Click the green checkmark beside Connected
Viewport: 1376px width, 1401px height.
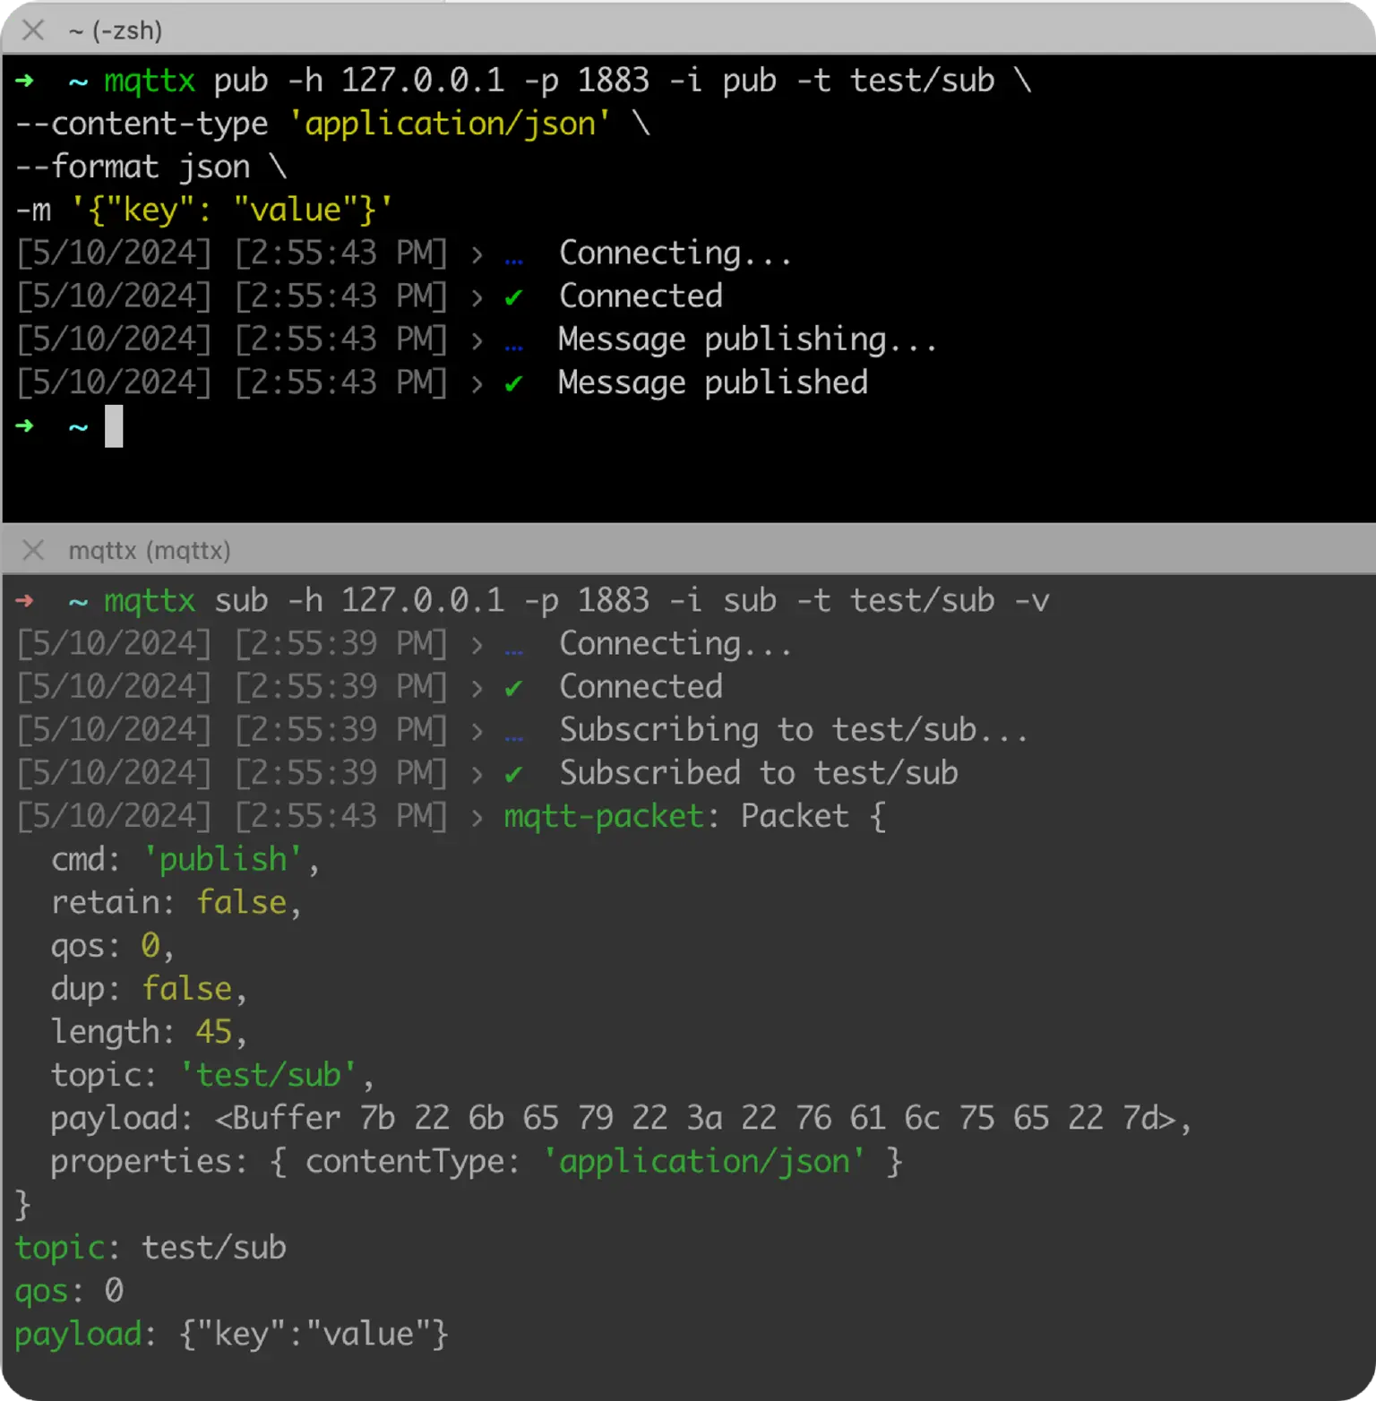[x=515, y=297]
